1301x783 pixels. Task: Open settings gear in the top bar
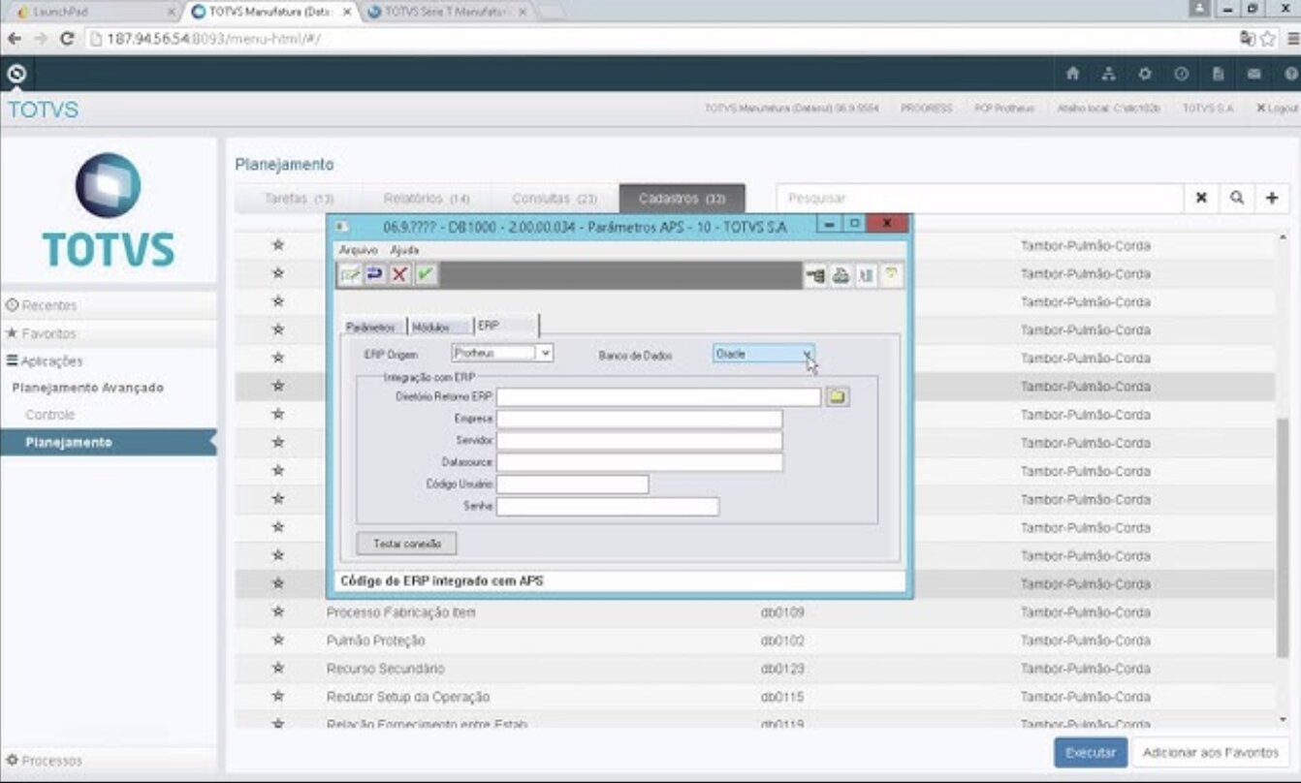tap(1145, 74)
